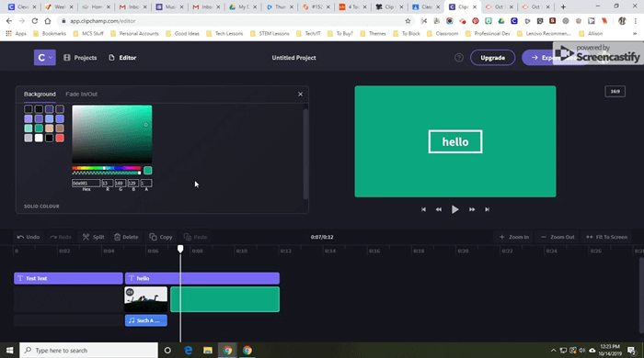Edit the R value field

point(108,183)
